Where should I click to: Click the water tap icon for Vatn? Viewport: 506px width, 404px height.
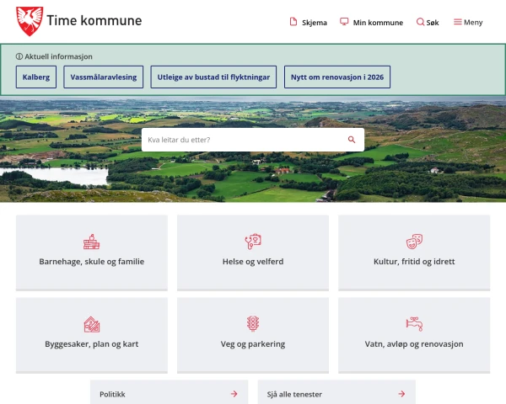pos(414,323)
